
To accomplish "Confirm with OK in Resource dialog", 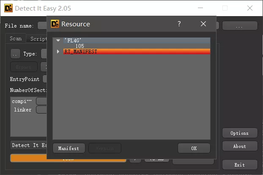I will 194,148.
